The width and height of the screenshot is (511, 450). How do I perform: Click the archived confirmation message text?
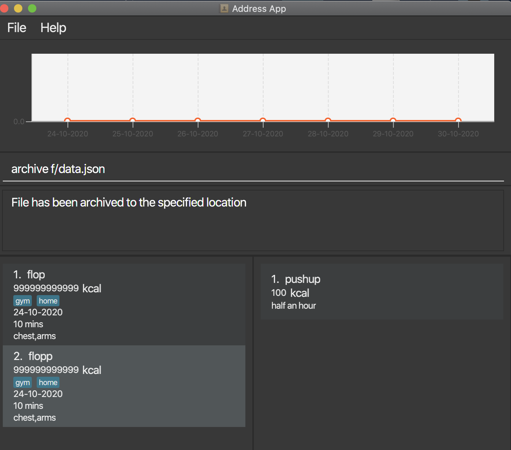tap(129, 202)
